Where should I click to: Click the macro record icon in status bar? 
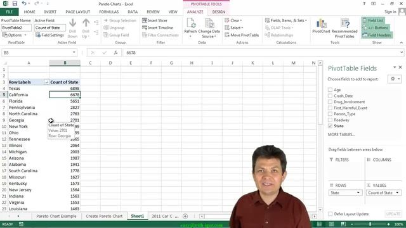coord(21,224)
